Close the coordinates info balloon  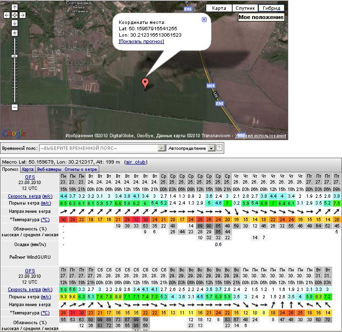204,20
